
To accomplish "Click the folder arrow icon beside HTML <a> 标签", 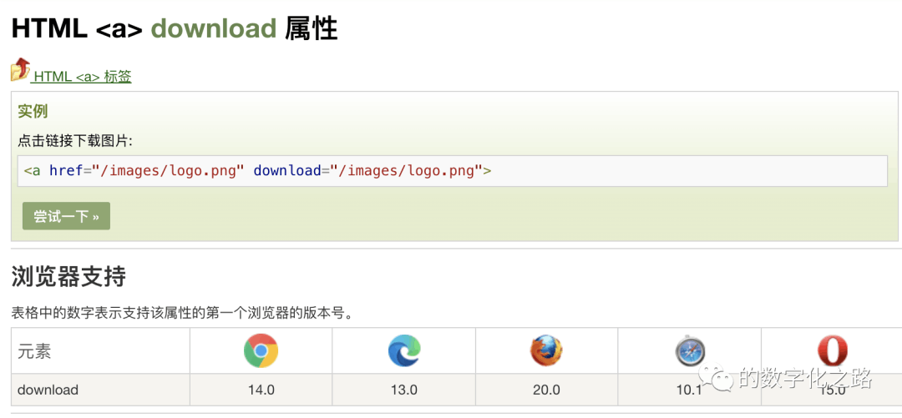I will 20,69.
